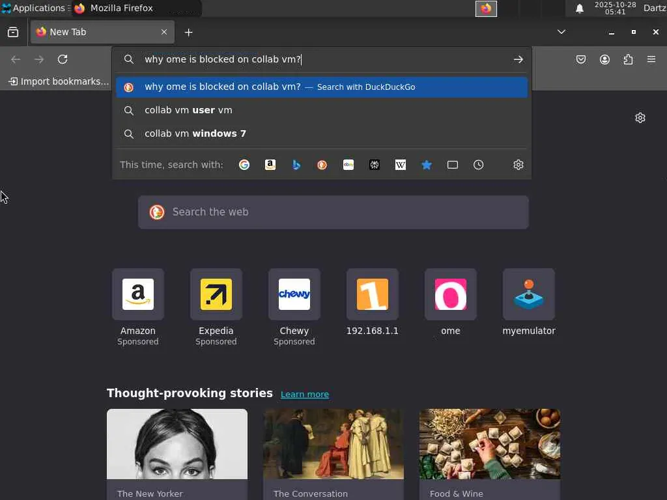Image resolution: width=667 pixels, height=500 pixels.
Task: Open a new tab with plus button
Action: [x=188, y=33]
